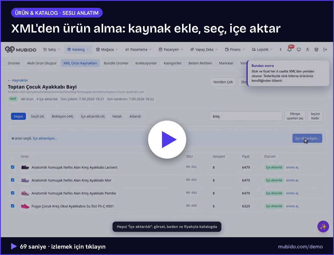The image size is (334, 255).
Task: Click the store icon in header
Action: coord(316,49)
